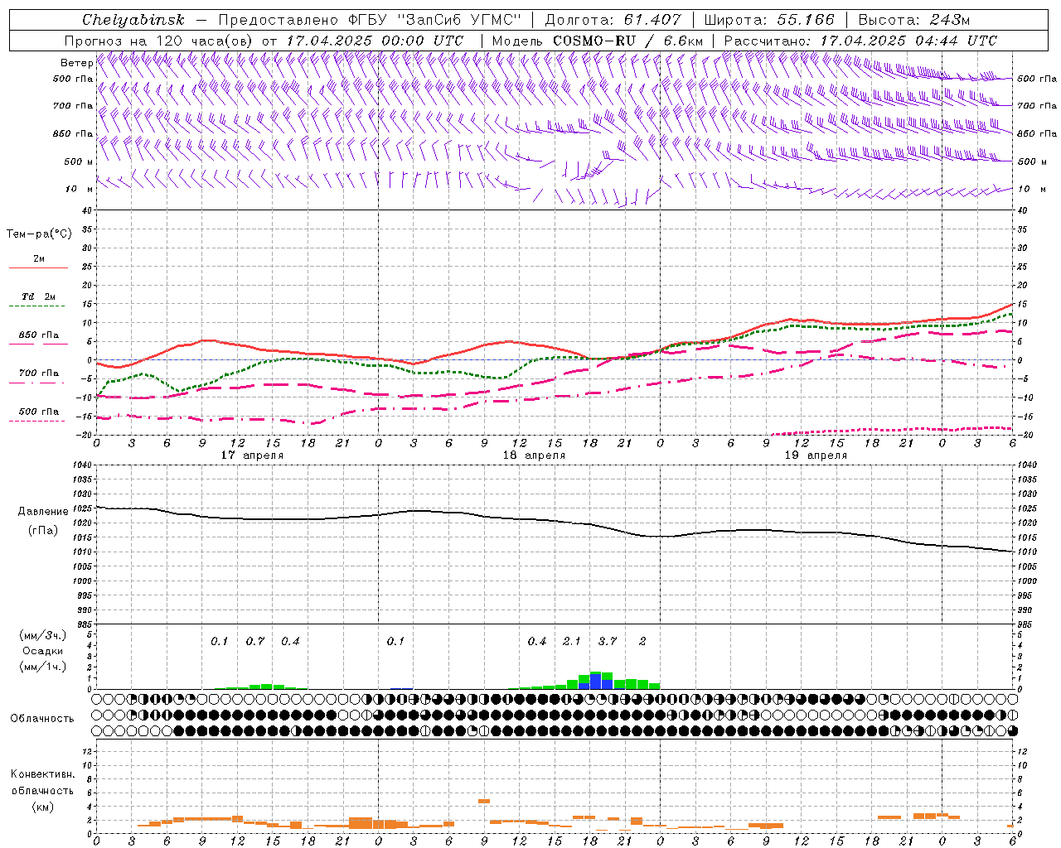Click the Chelyabinsk station title

(x=133, y=20)
